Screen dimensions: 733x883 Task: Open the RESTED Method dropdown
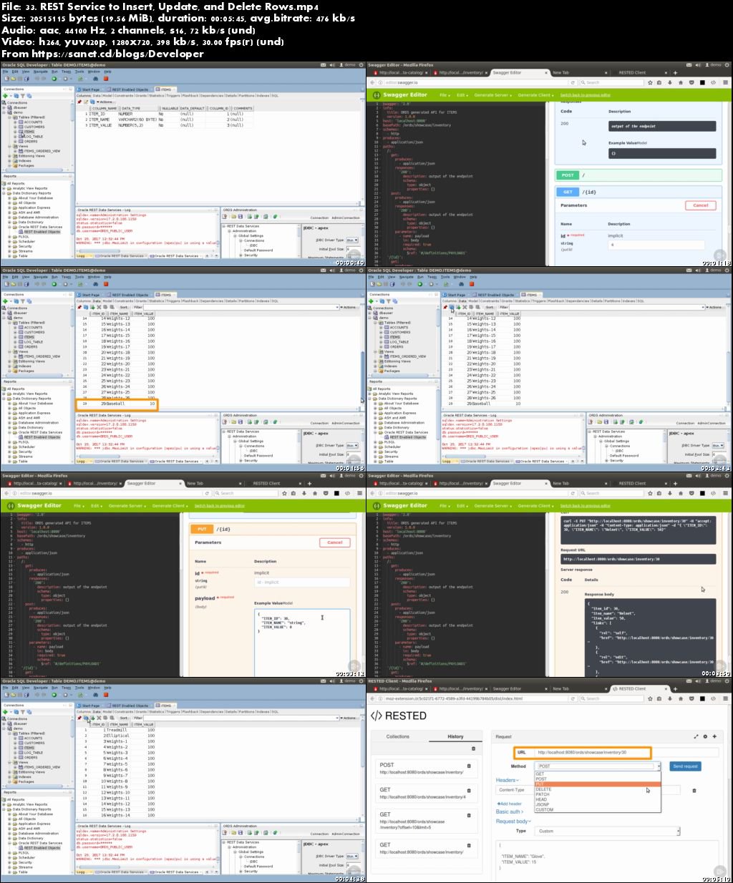click(x=598, y=766)
